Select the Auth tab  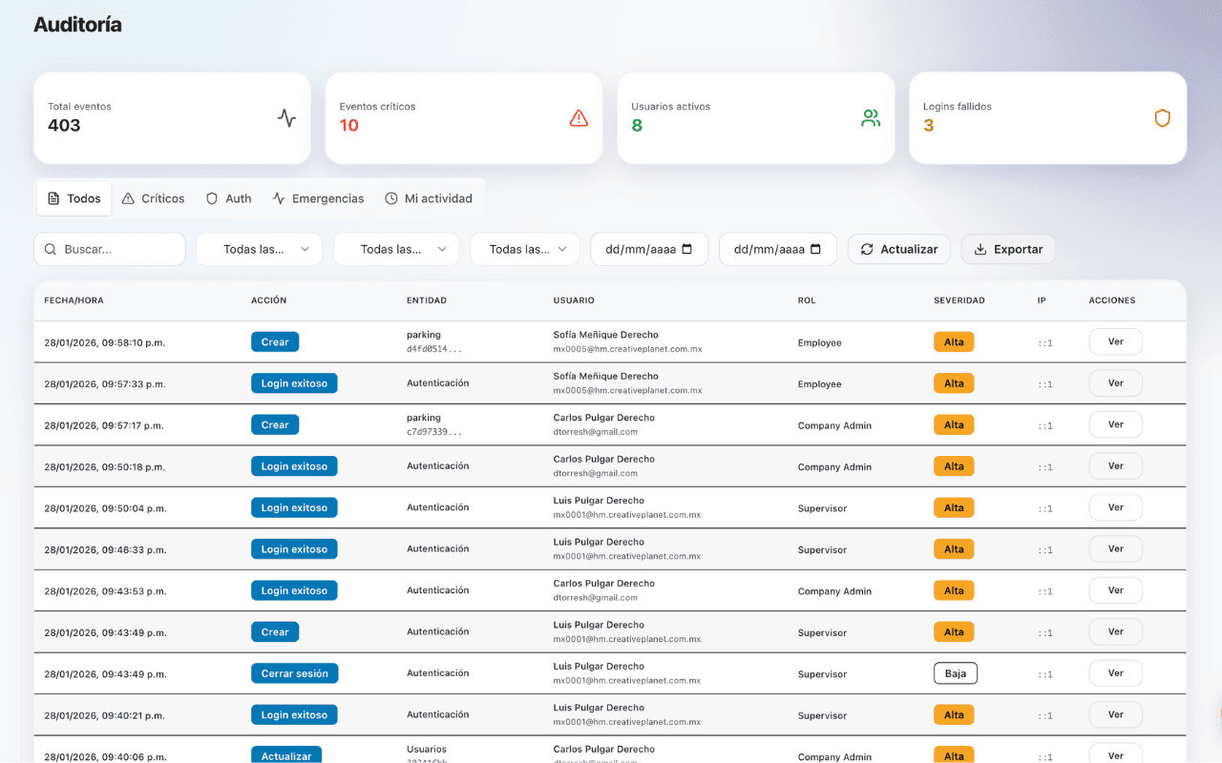tap(228, 198)
